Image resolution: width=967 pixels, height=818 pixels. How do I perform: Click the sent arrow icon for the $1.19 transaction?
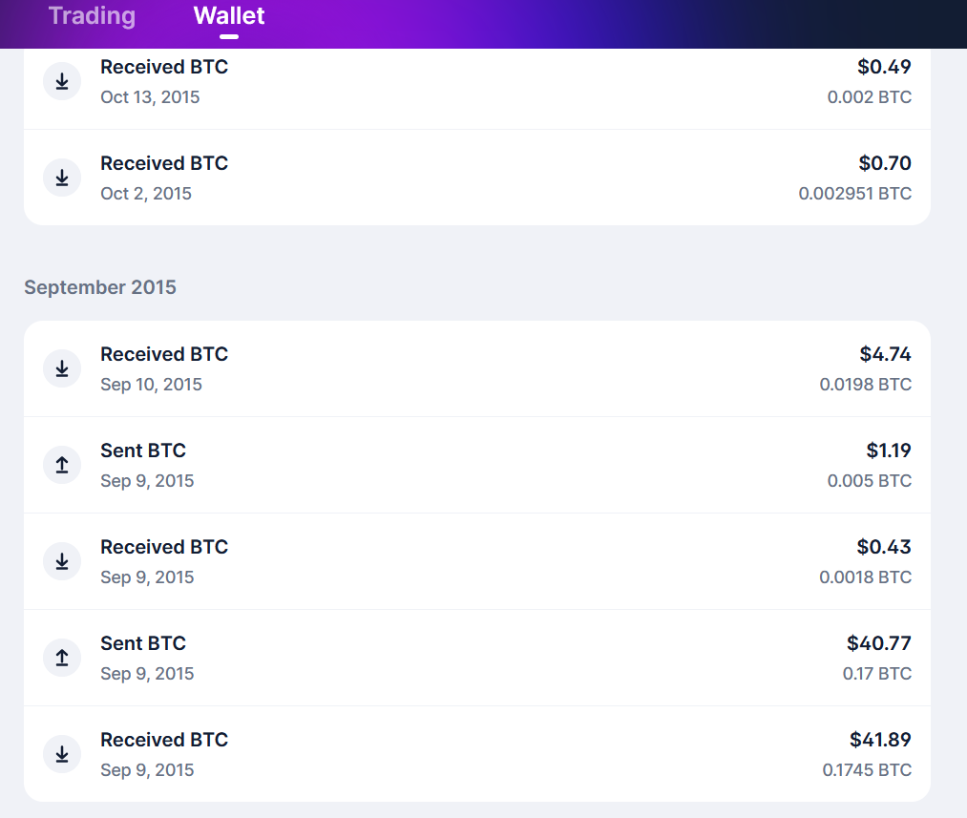62,465
